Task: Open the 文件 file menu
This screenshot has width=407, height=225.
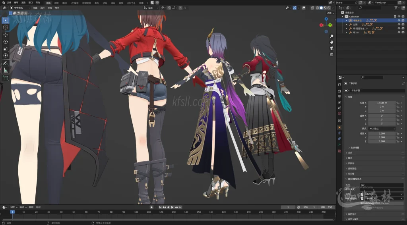Action: (9, 3)
